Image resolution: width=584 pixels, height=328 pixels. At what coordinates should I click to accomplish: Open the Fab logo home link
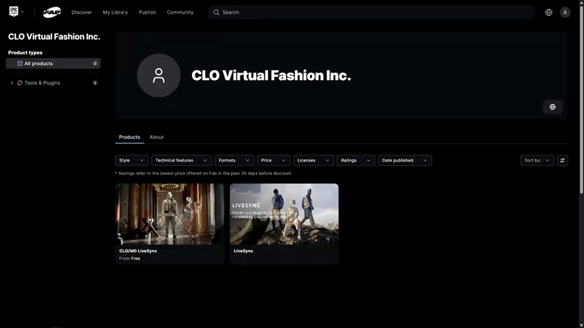[52, 13]
